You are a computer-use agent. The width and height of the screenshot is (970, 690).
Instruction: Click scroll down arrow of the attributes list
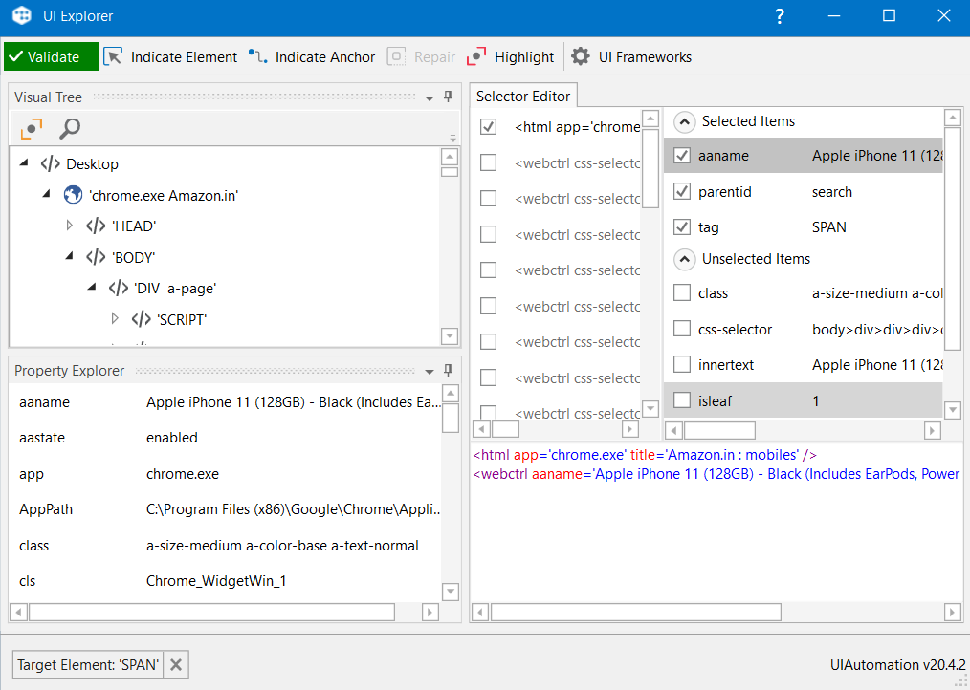coord(953,409)
